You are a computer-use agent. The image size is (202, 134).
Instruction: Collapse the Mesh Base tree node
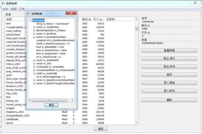click(31, 20)
